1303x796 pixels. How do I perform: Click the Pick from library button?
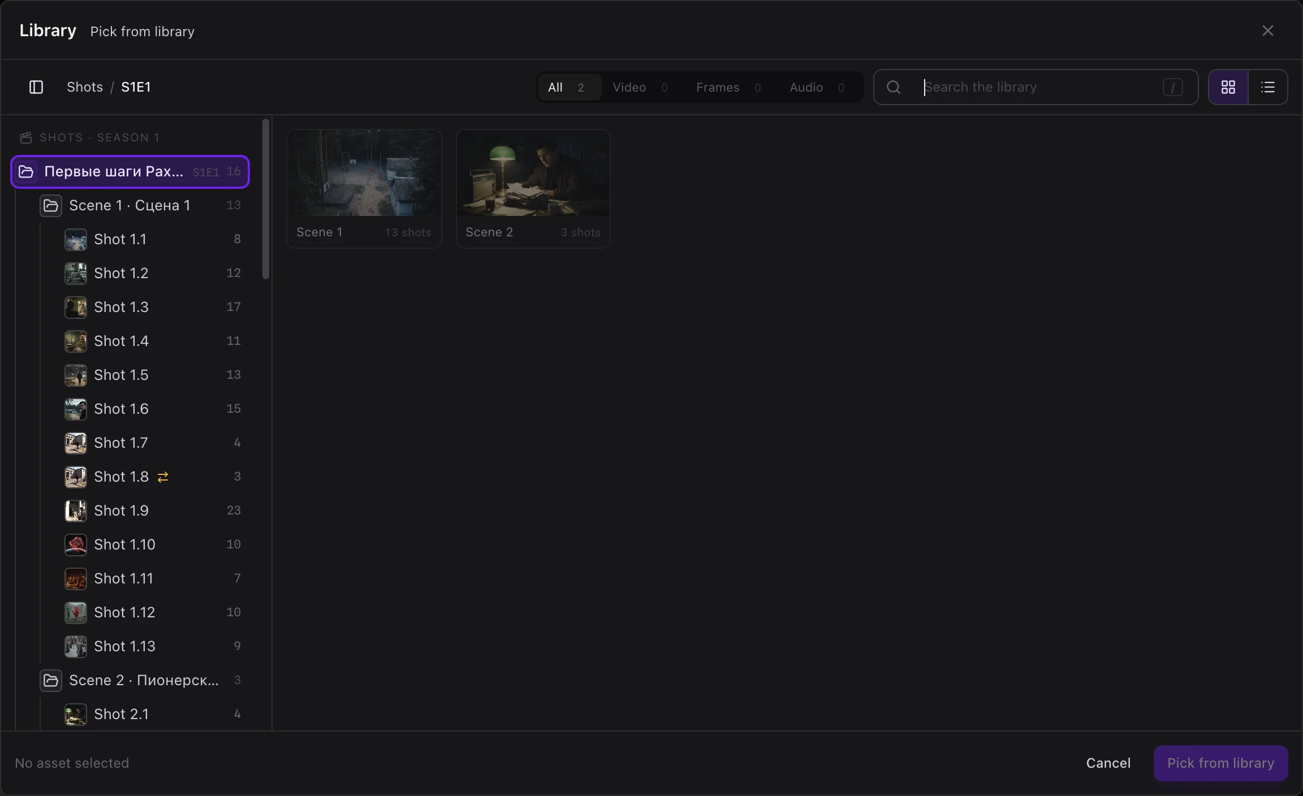1221,763
